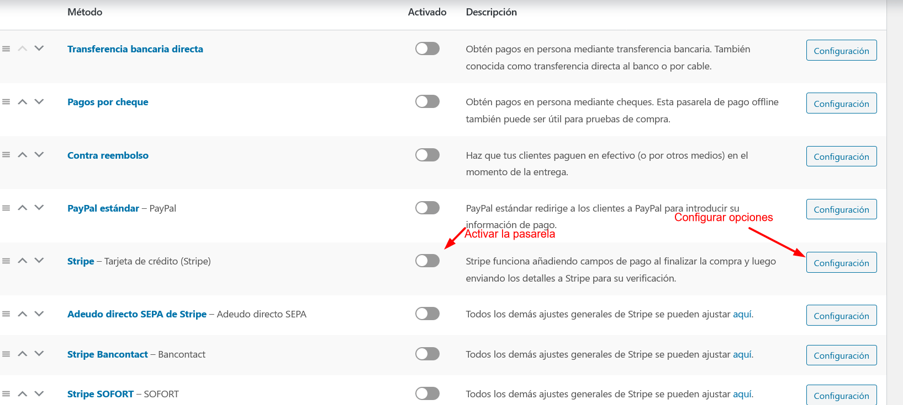903x405 pixels.
Task: Activate the Stripe Tarjeta de crédito toggle
Action: click(427, 261)
